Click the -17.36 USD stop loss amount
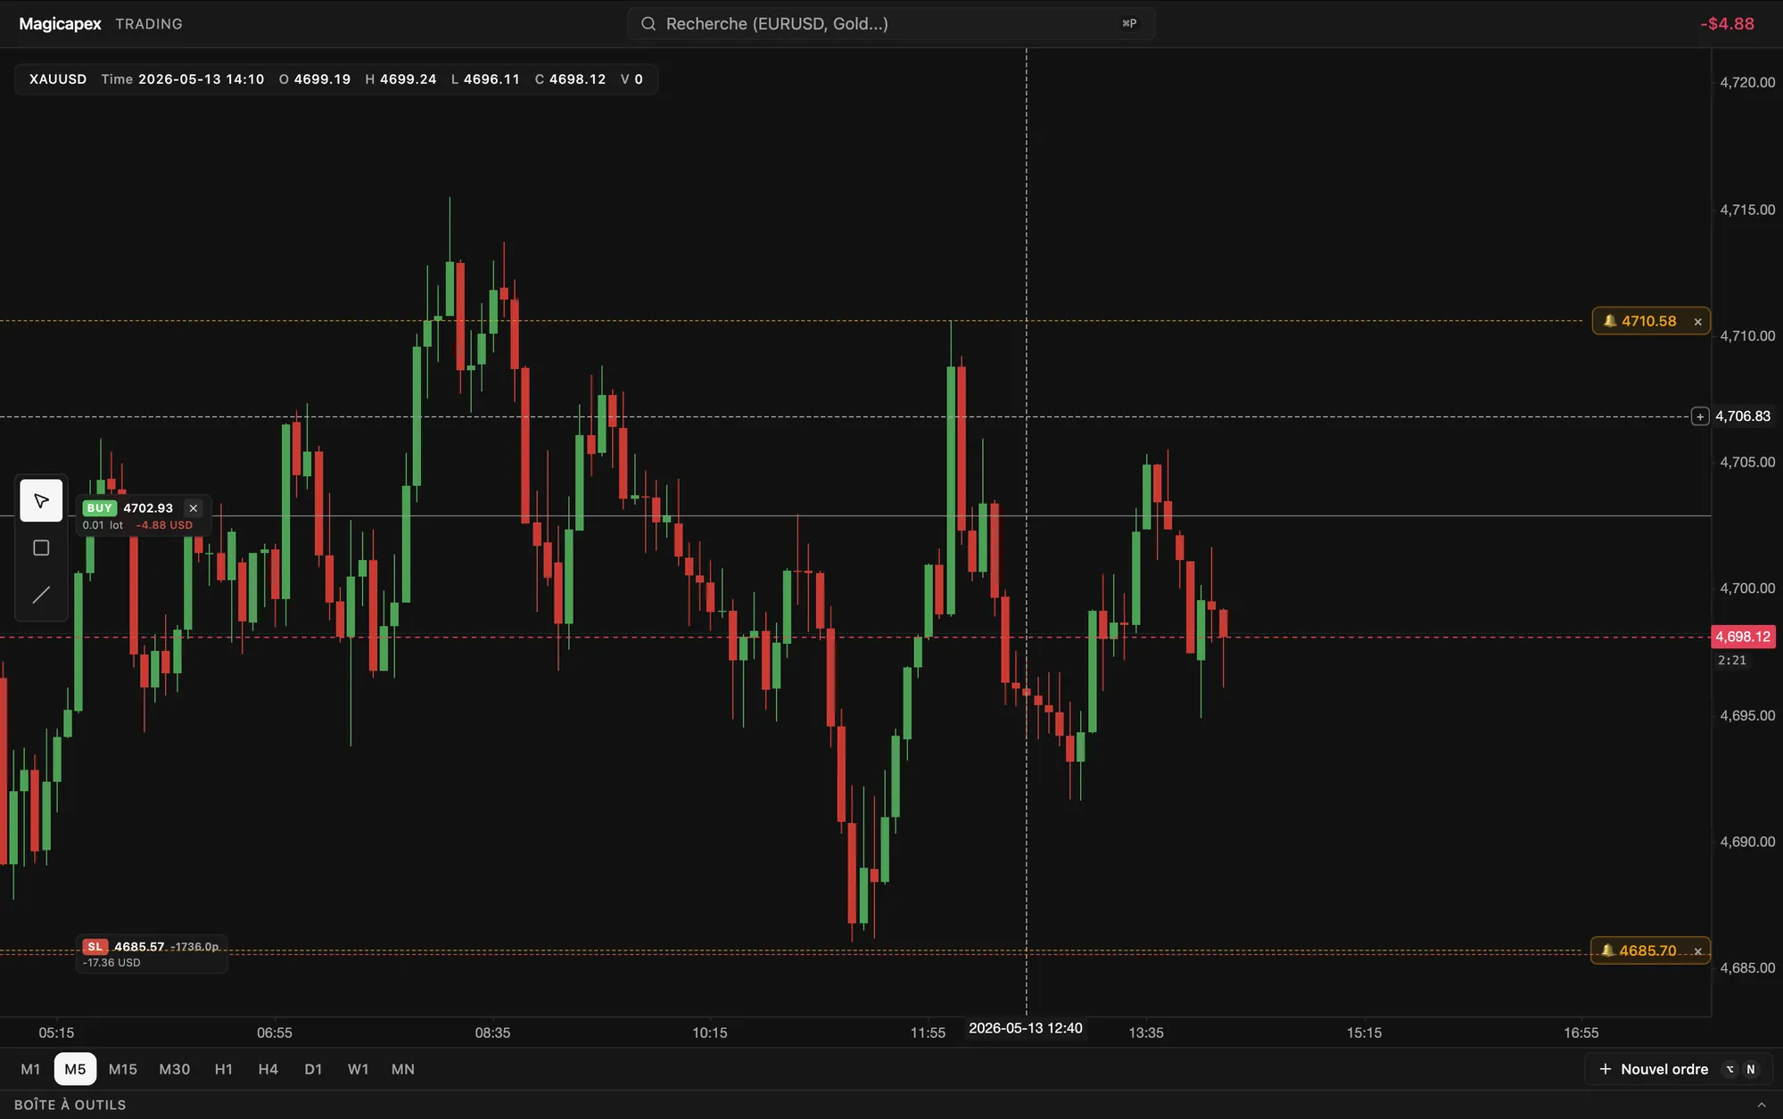1783x1119 pixels. pyautogui.click(x=111, y=963)
